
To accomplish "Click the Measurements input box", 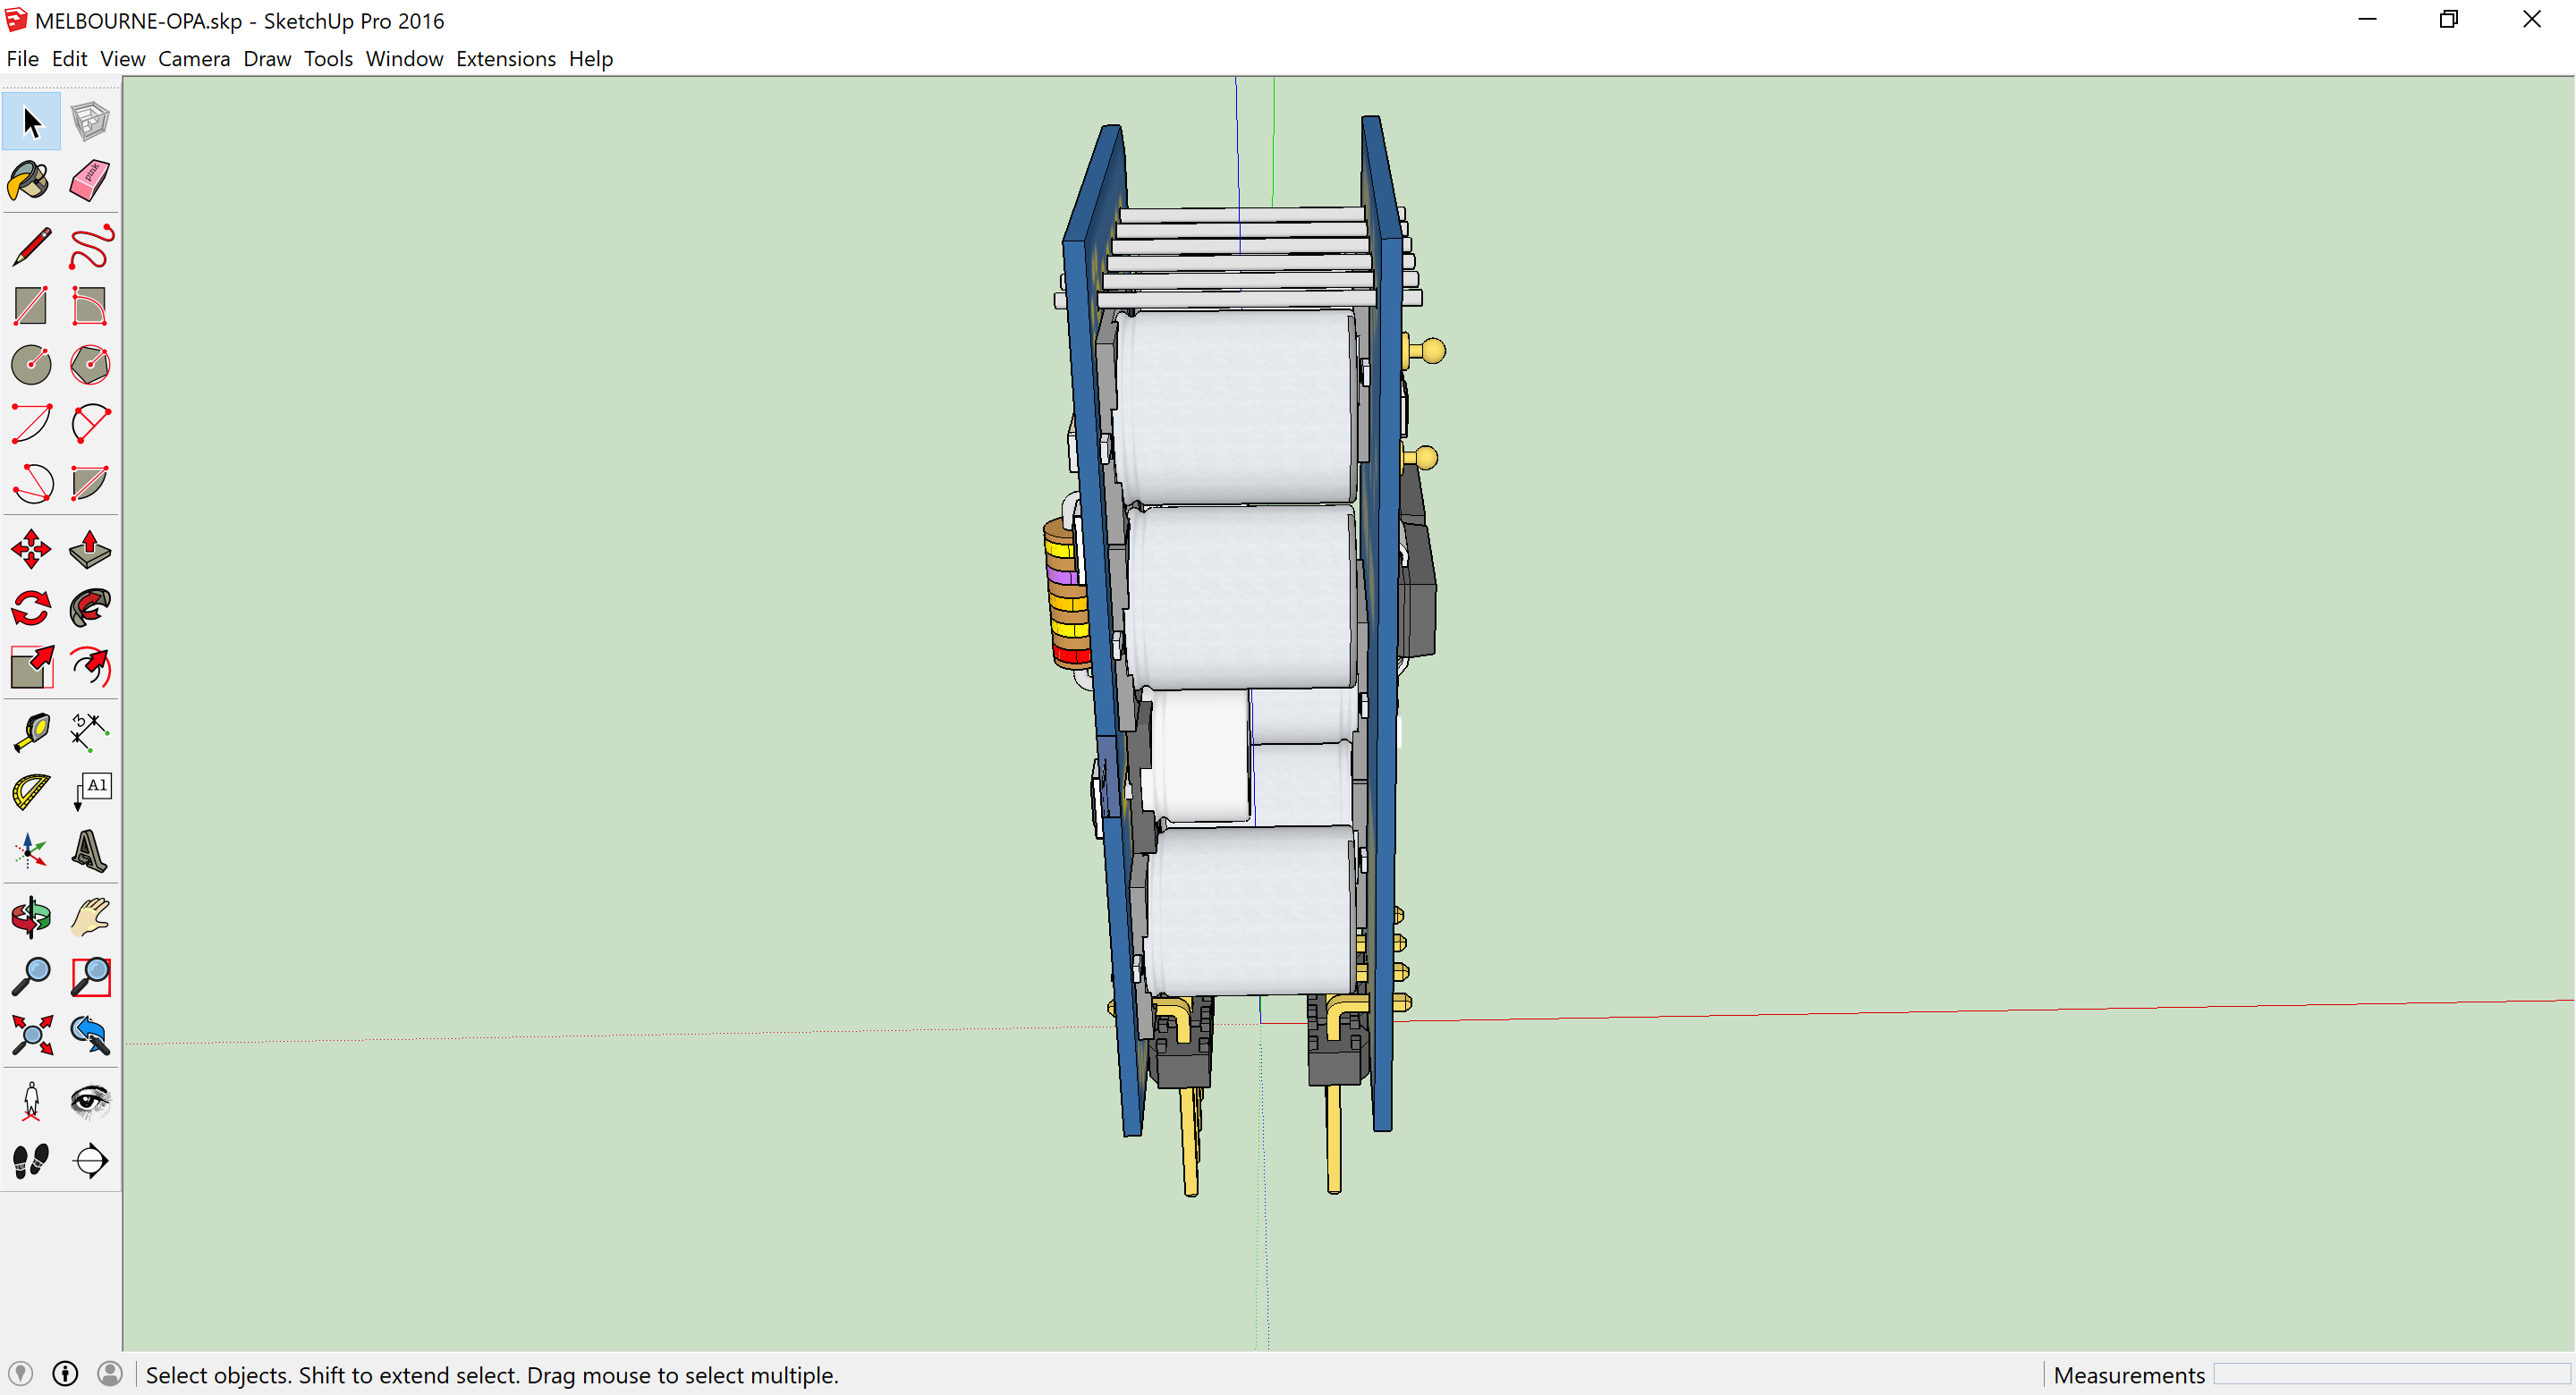I will click(2391, 1374).
